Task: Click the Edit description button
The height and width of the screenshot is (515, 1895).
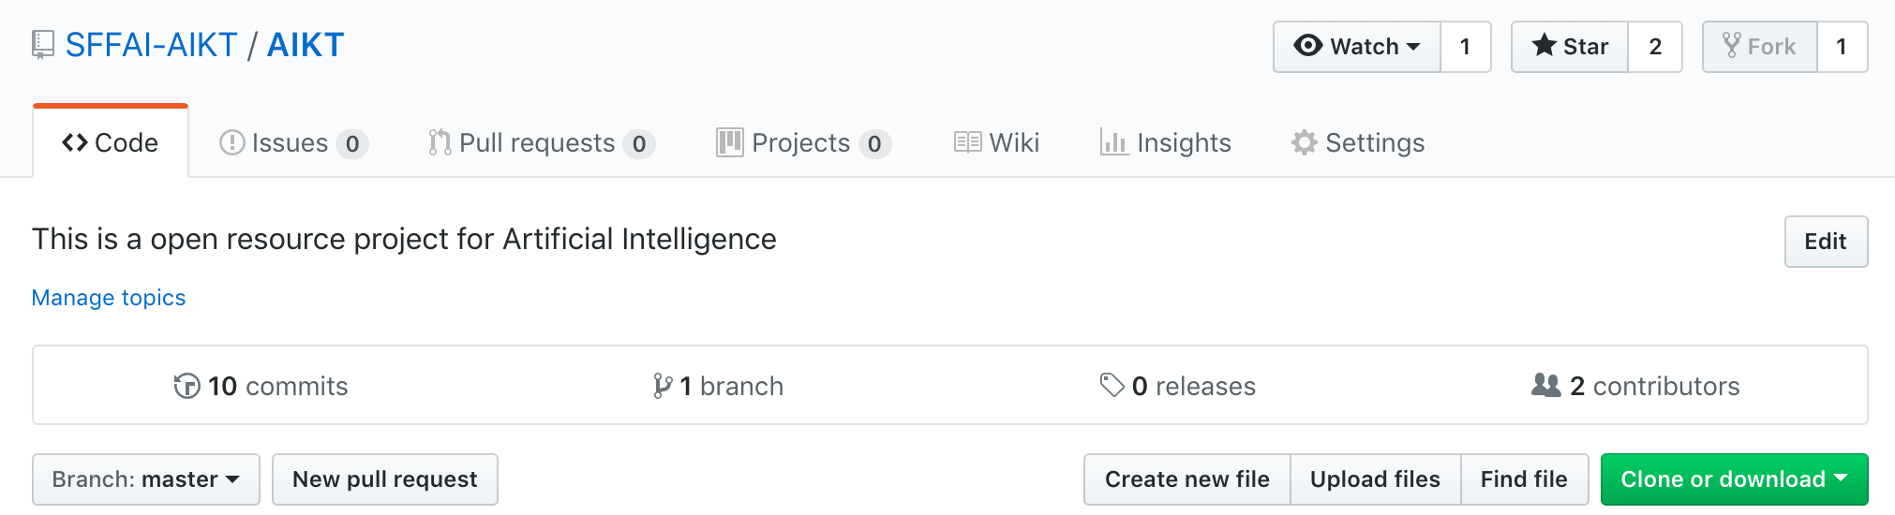Action: [x=1826, y=242]
